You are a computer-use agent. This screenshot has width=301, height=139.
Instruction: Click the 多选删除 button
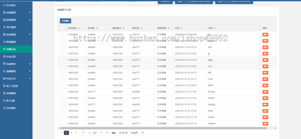coord(66,21)
